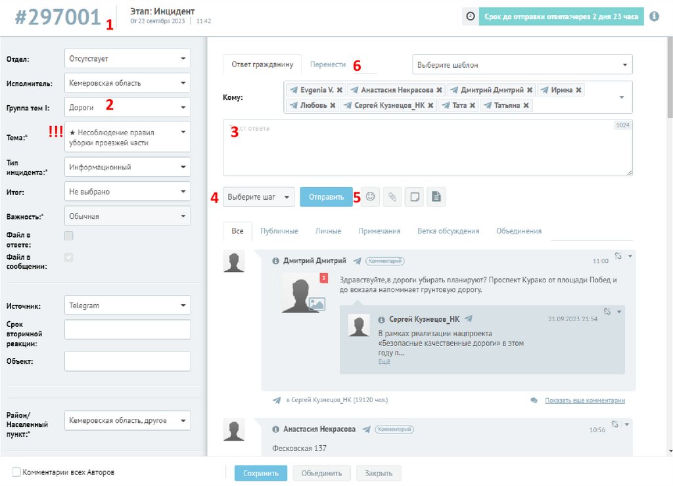Click Показать еще комментарии link

(x=584, y=400)
